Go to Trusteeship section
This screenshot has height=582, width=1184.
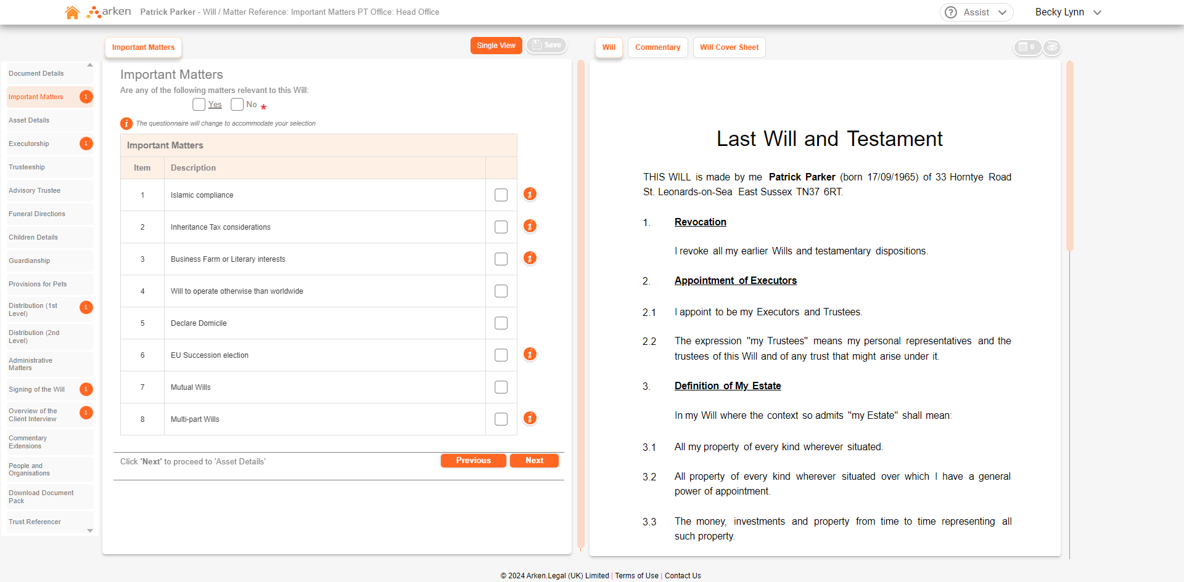pos(50,167)
